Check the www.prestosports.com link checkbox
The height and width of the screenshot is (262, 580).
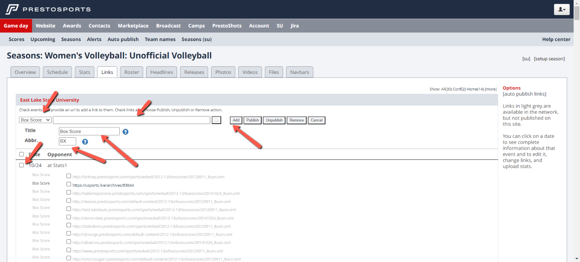[x=69, y=250]
